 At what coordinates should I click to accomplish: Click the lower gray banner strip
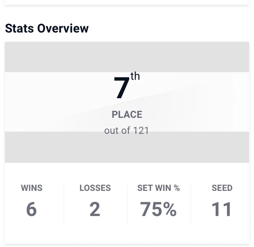tap(127, 147)
